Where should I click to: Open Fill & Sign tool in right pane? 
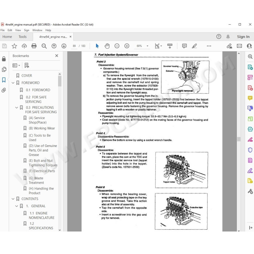pos(250,171)
